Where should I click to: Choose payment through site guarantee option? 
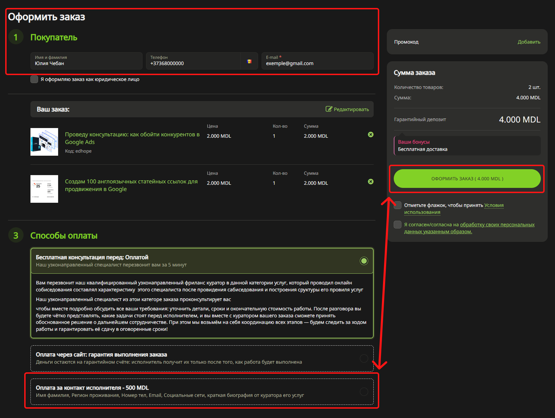point(364,358)
